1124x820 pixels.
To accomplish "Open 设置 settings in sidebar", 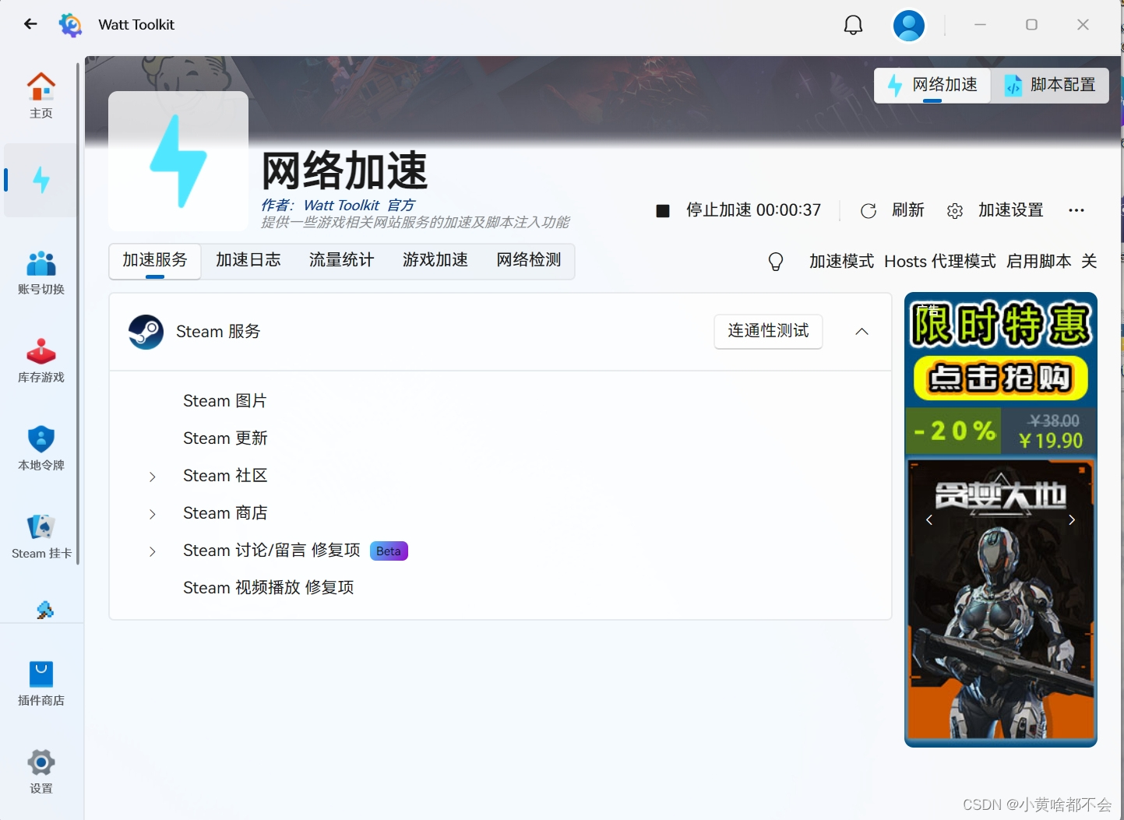I will pyautogui.click(x=41, y=772).
